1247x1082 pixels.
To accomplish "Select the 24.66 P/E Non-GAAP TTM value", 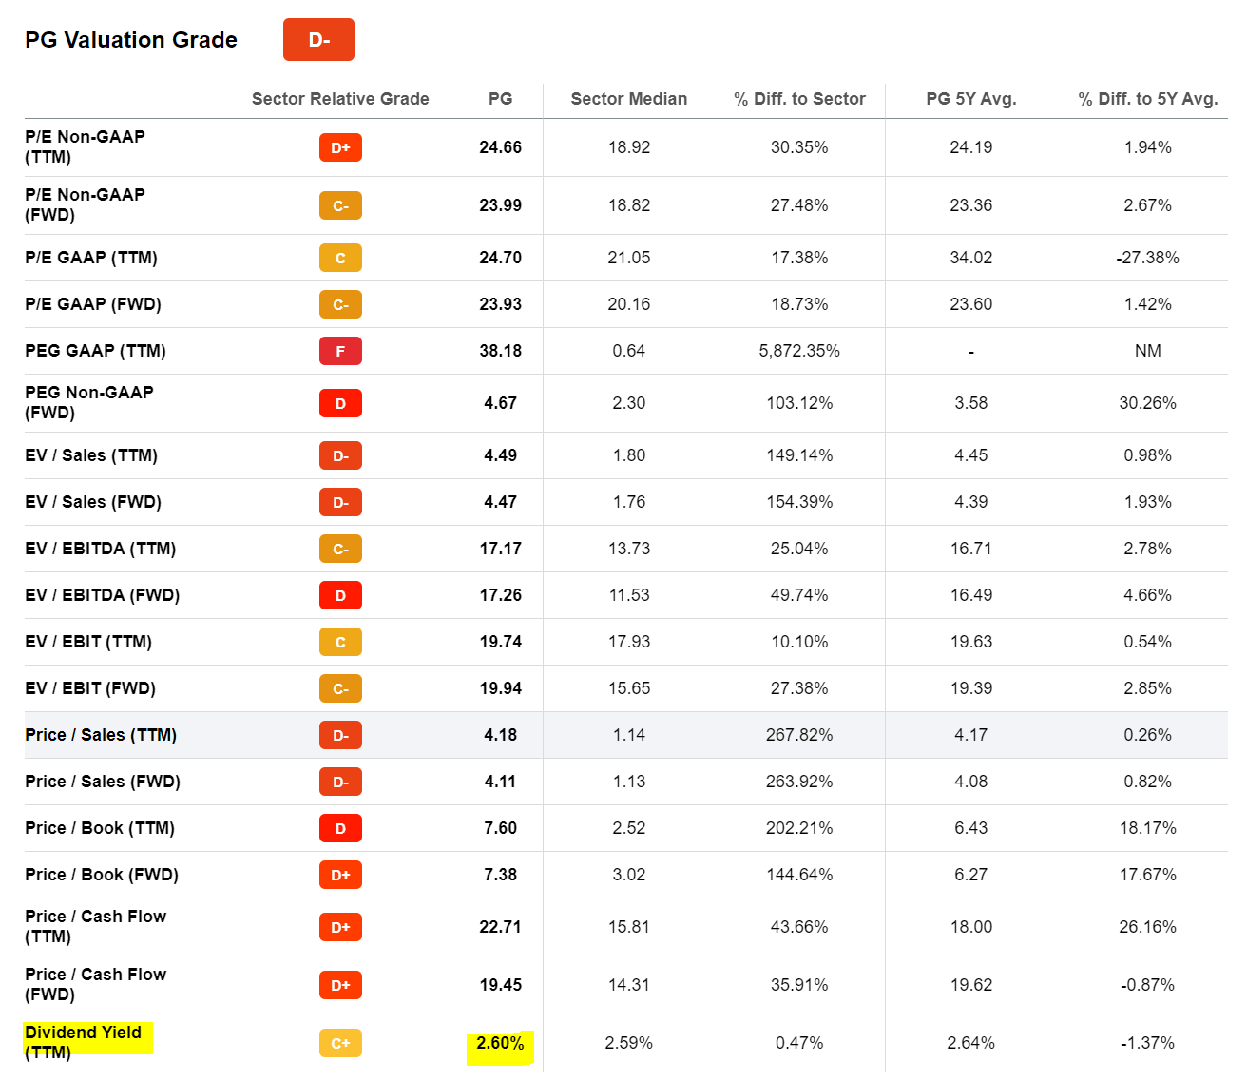I will pyautogui.click(x=500, y=147).
